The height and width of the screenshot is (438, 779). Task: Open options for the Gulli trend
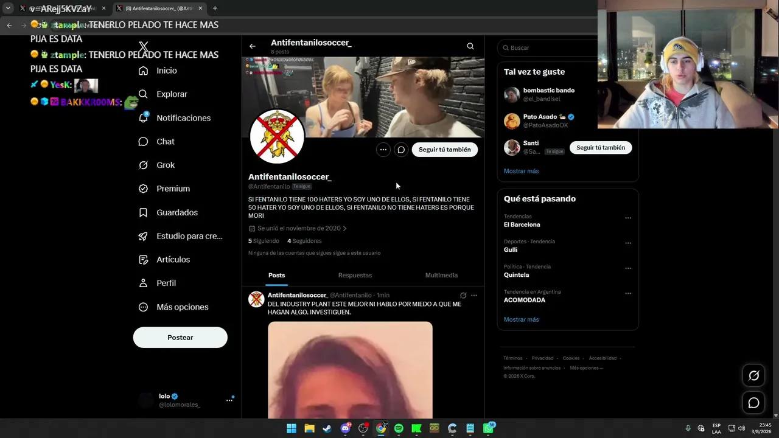click(628, 243)
